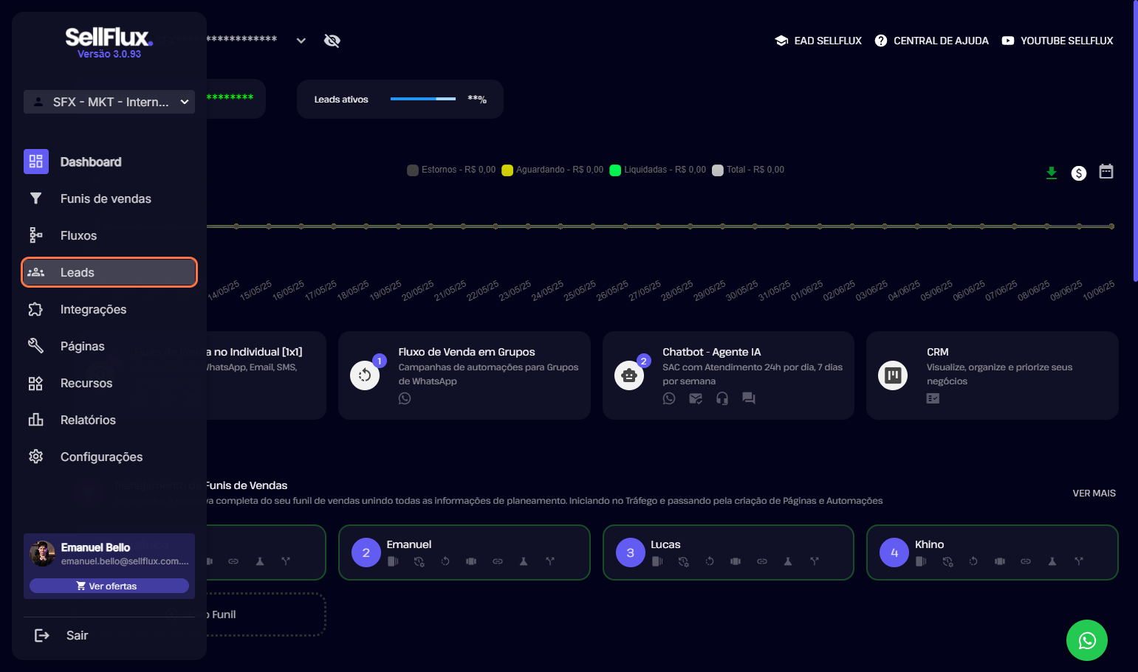
Task: Open the Lucas funnel card
Action: tap(728, 553)
